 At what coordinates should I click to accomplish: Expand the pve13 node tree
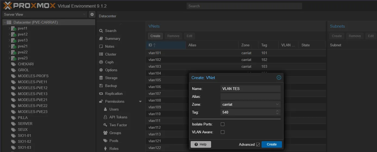tap(9, 40)
